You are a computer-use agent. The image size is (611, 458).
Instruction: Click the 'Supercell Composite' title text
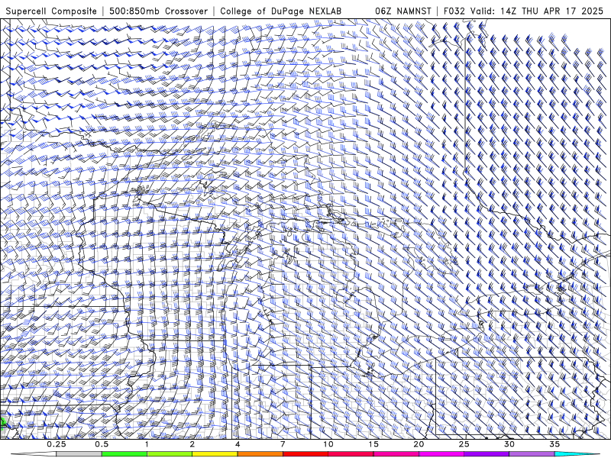51,11
